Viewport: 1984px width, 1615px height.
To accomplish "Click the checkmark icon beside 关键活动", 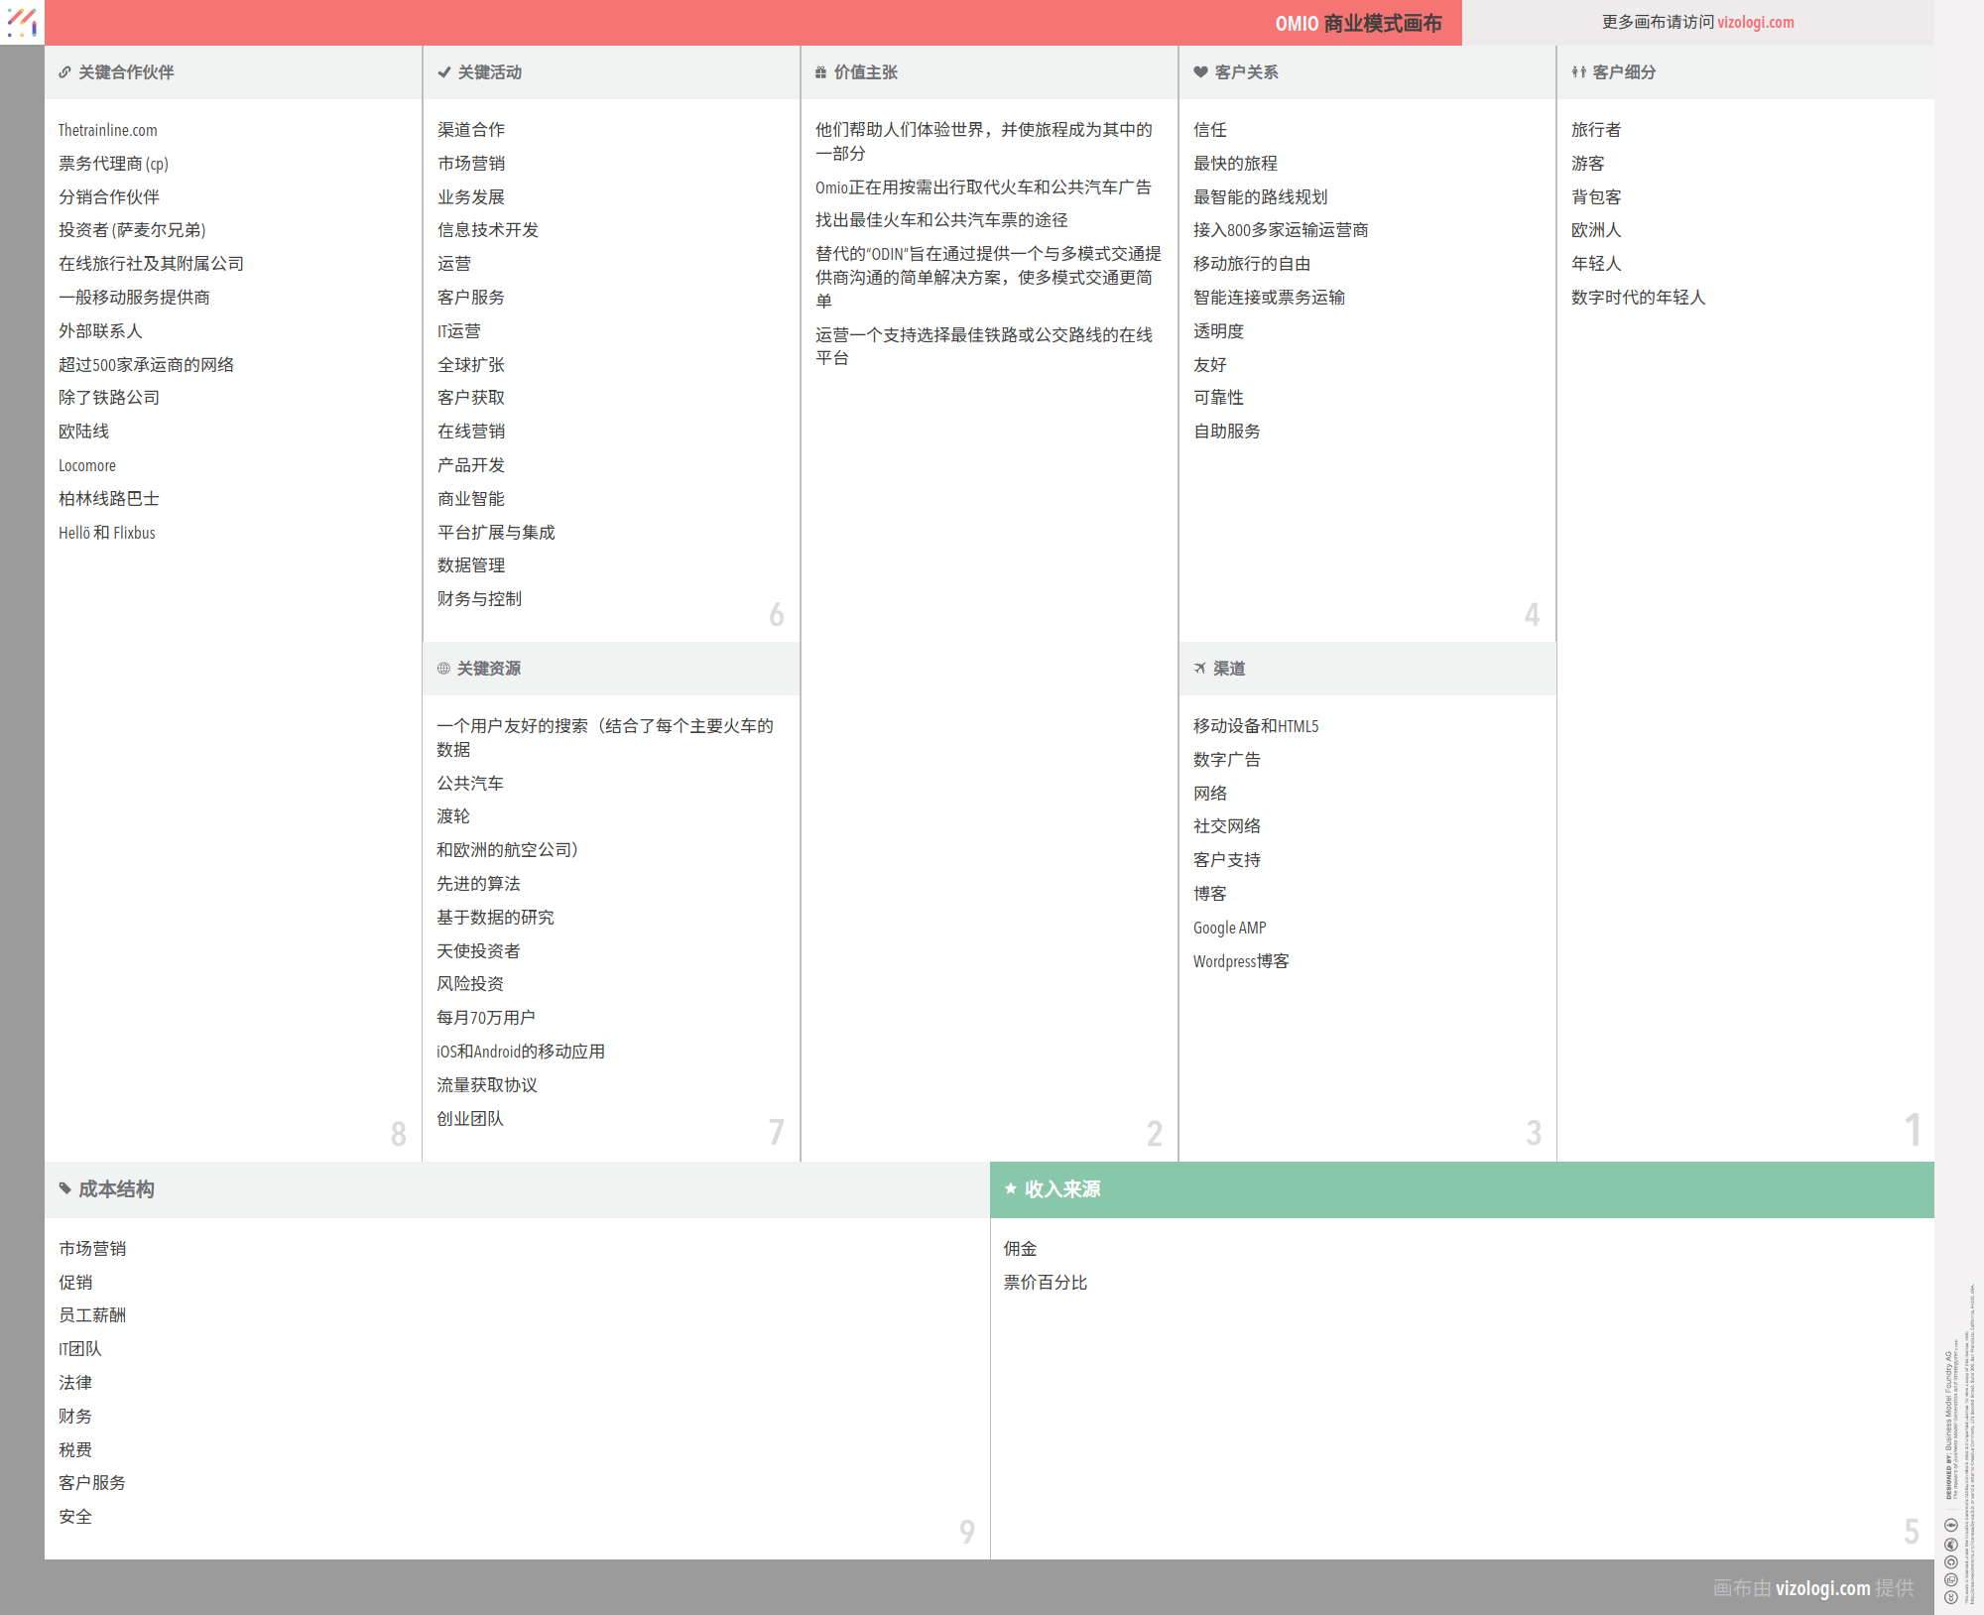I will (x=443, y=72).
